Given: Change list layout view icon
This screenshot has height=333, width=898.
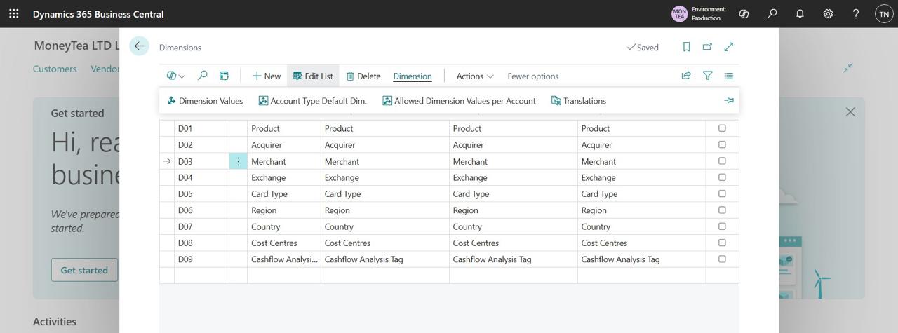Looking at the screenshot, I should click(x=729, y=76).
